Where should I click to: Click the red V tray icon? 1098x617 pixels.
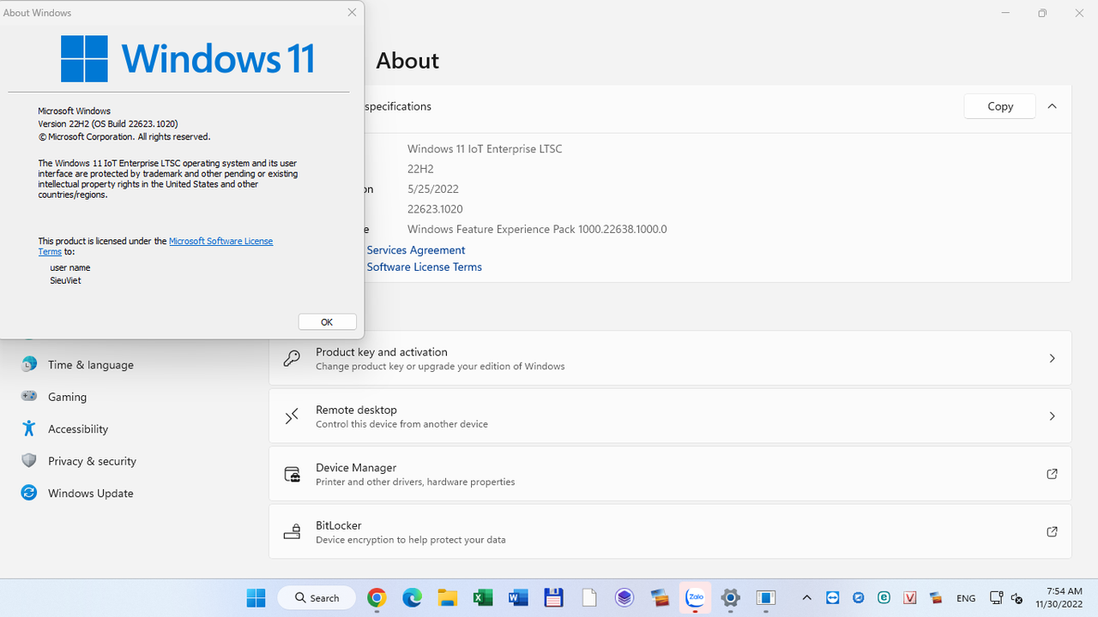pos(910,598)
